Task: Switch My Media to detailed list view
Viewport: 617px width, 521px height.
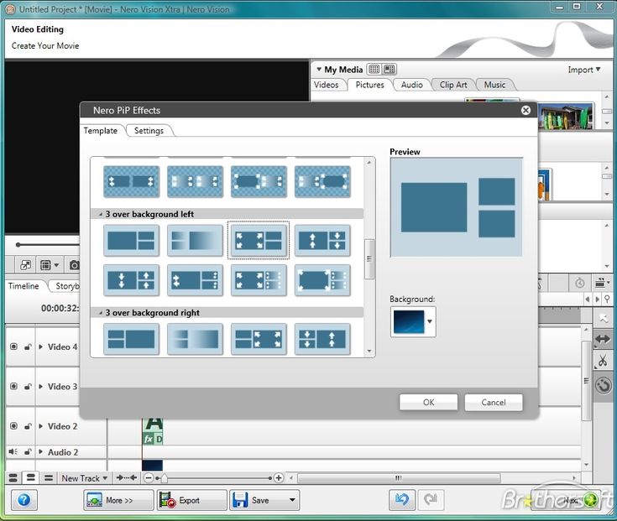Action: 390,70
